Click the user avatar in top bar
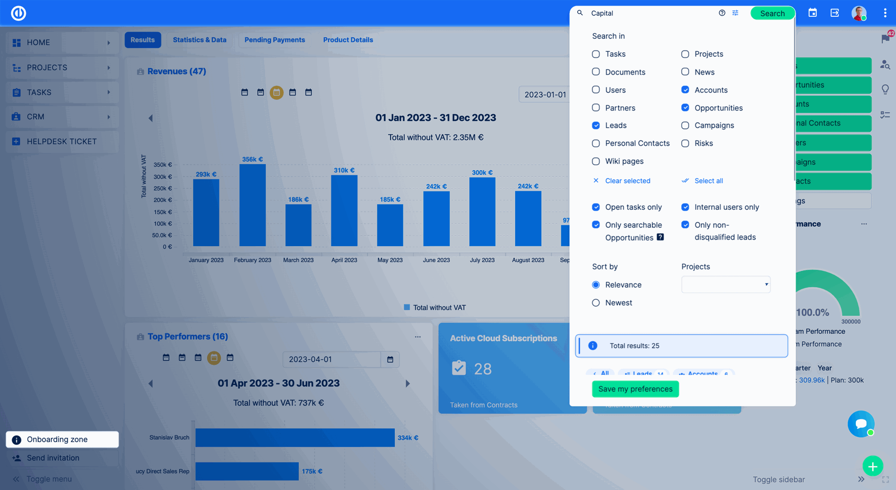This screenshot has height=490, width=896. pyautogui.click(x=859, y=13)
